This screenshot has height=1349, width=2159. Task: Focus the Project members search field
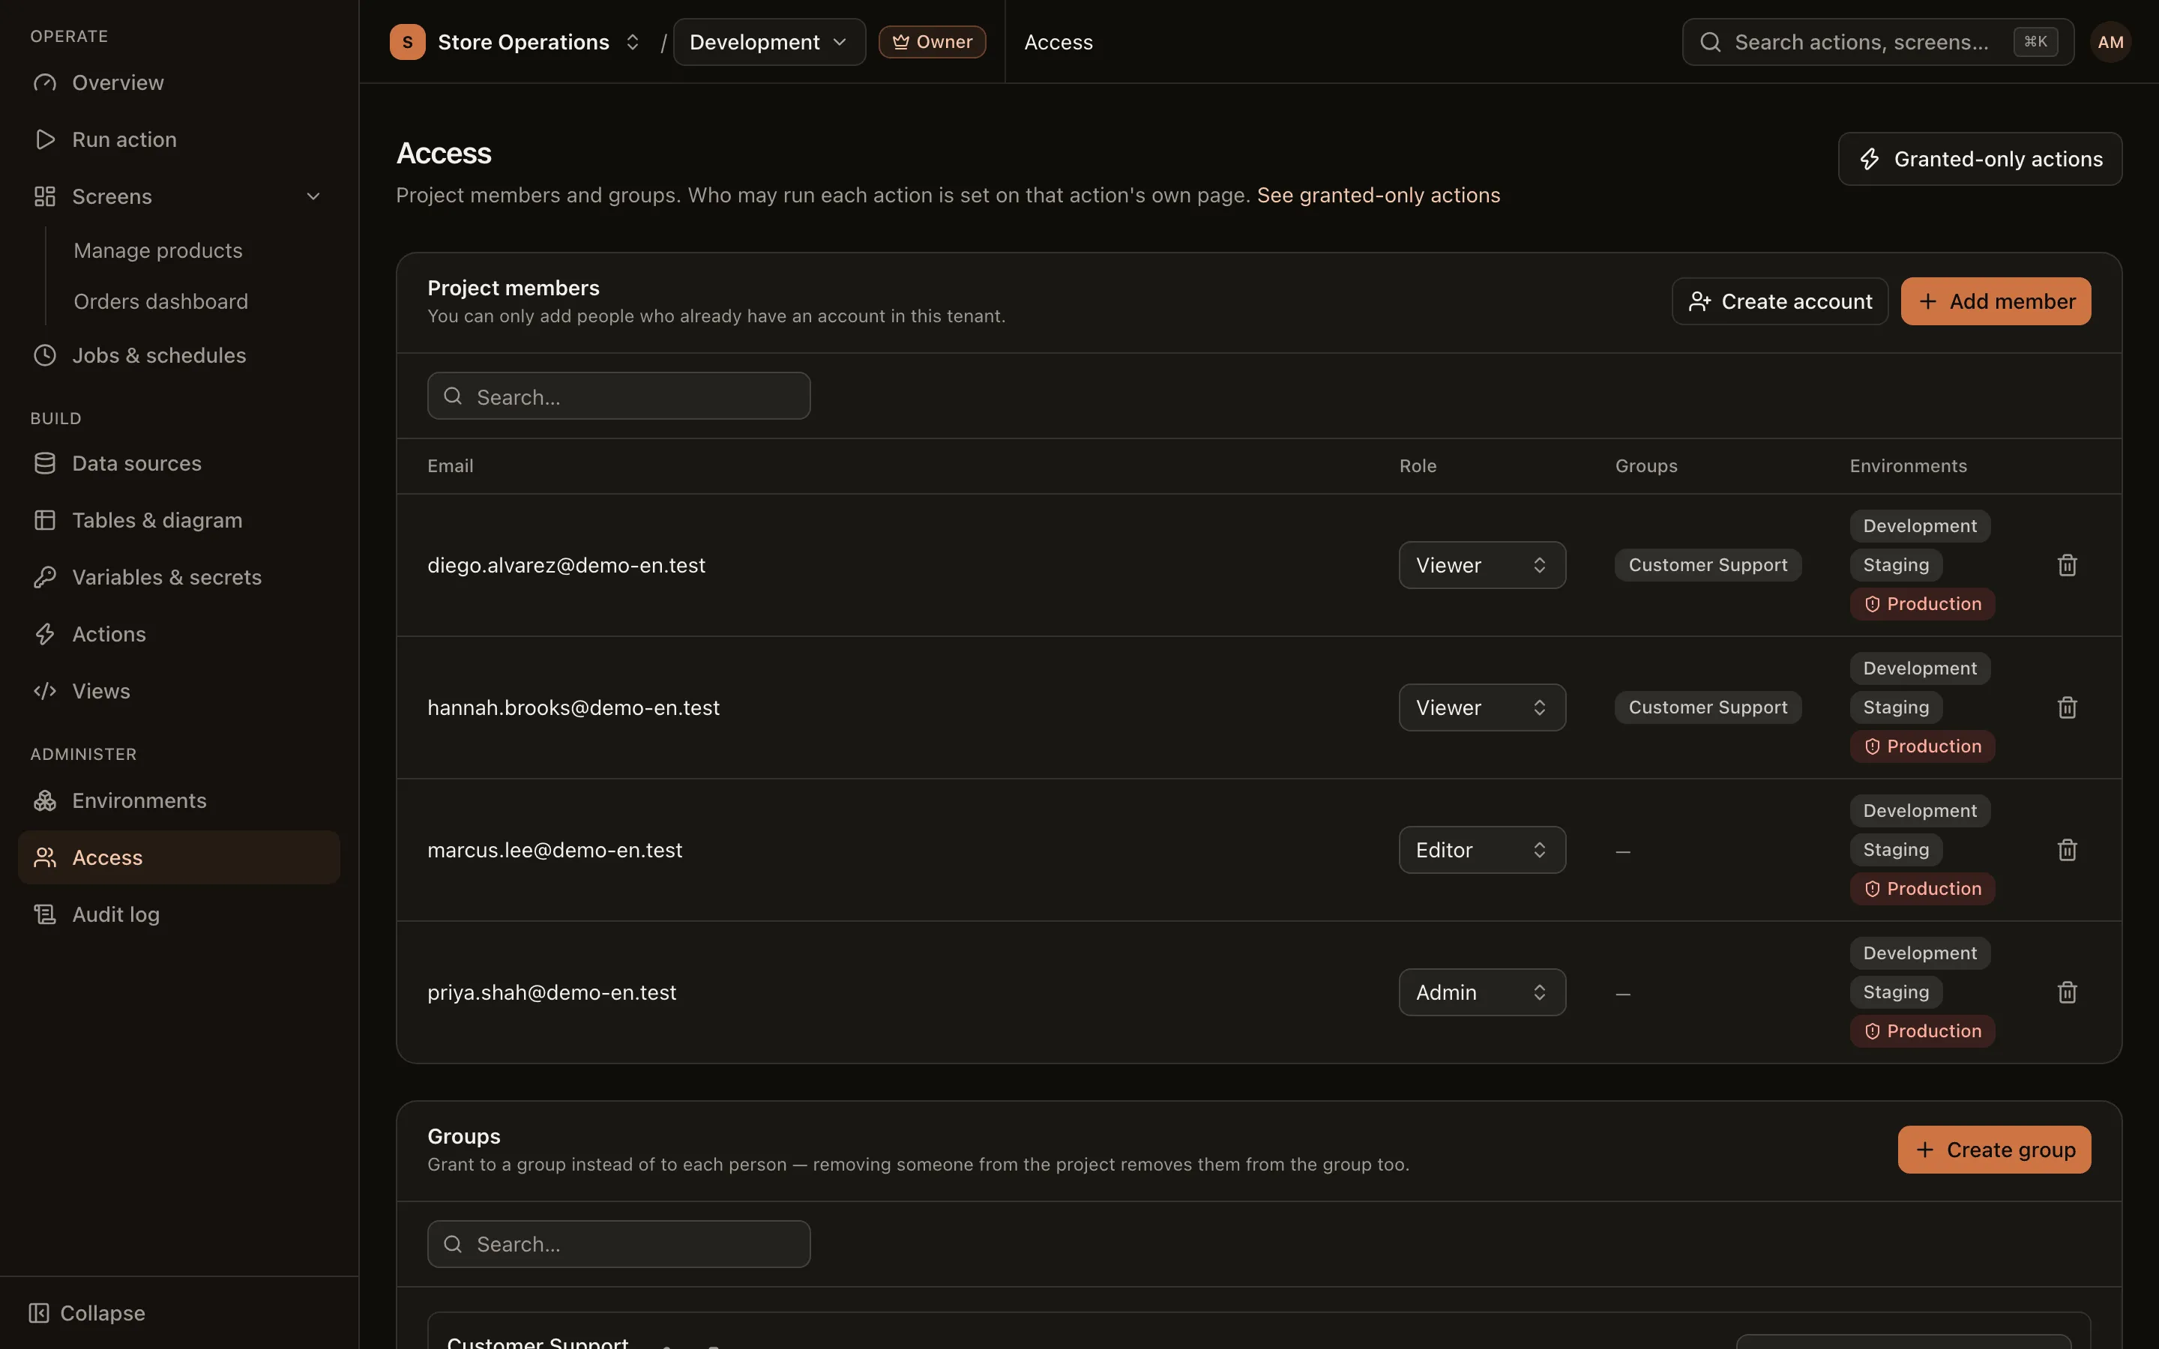tap(619, 396)
